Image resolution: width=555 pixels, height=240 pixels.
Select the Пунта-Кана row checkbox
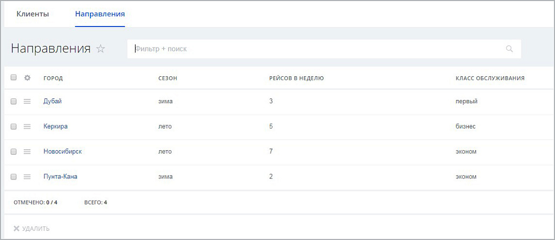[x=14, y=177]
